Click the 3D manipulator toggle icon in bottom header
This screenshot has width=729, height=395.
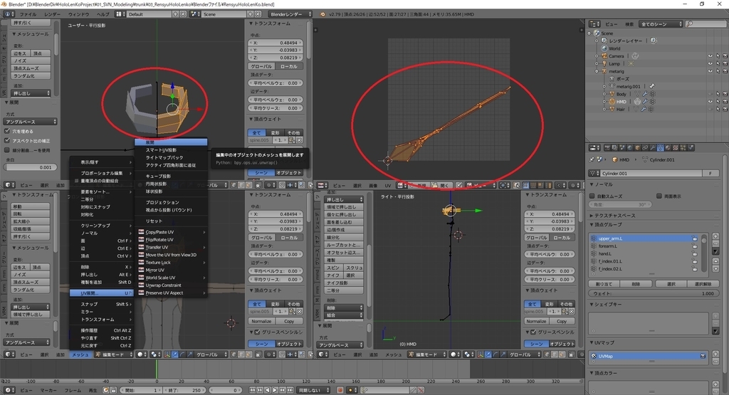tap(167, 354)
